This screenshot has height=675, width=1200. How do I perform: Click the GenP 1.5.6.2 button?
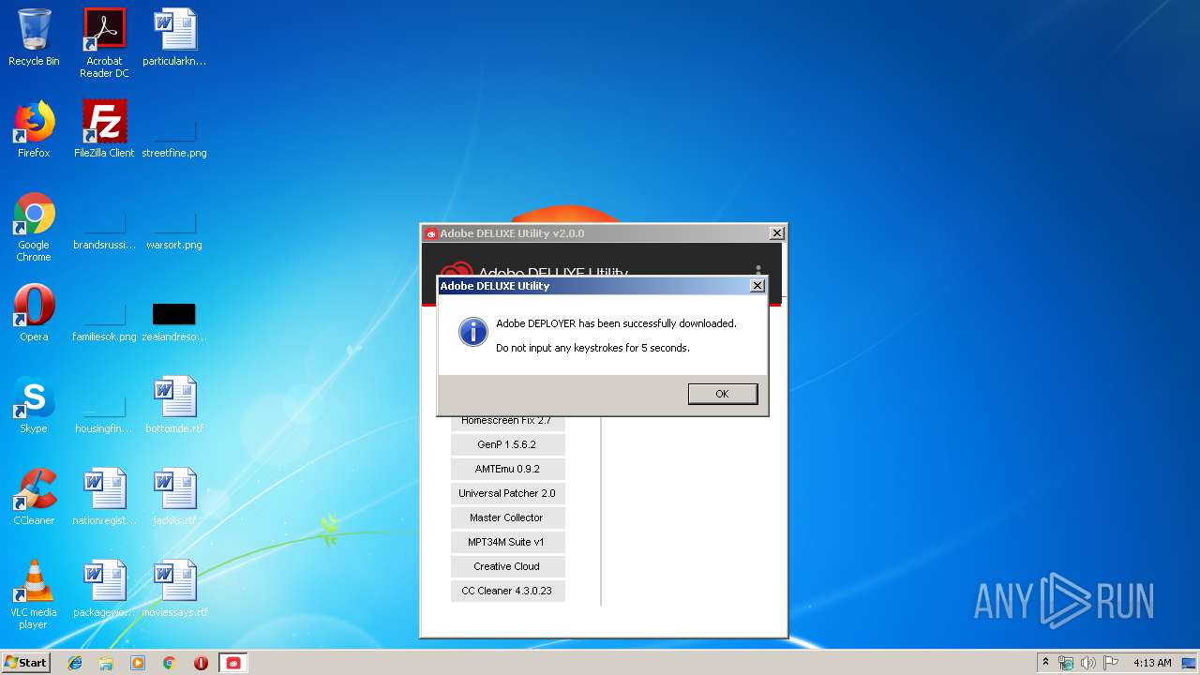[507, 444]
